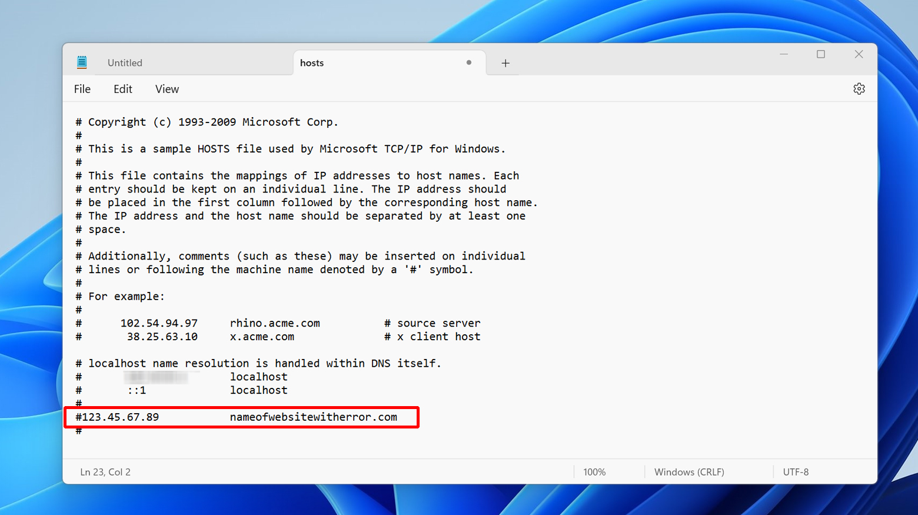The width and height of the screenshot is (918, 515).
Task: Open Notepad settings gear icon
Action: [859, 89]
